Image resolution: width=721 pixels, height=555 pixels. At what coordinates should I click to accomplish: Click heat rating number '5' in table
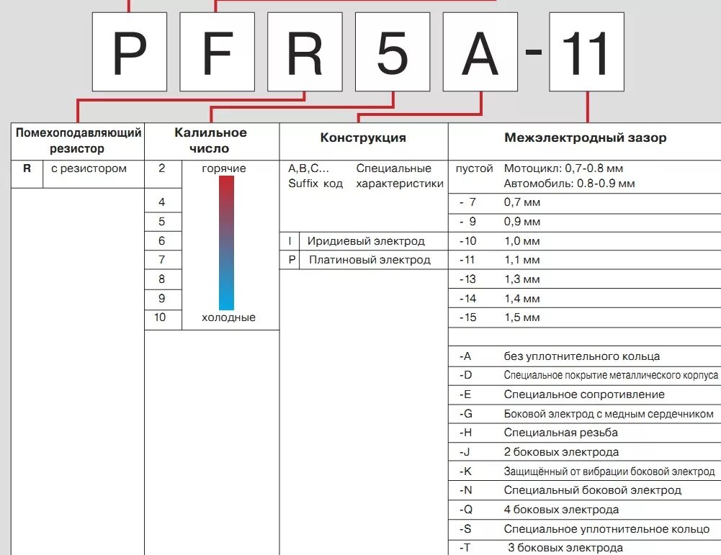[x=162, y=222]
